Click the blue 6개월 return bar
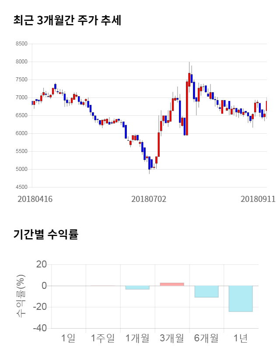This screenshot has height=354, width=280. 206,292
